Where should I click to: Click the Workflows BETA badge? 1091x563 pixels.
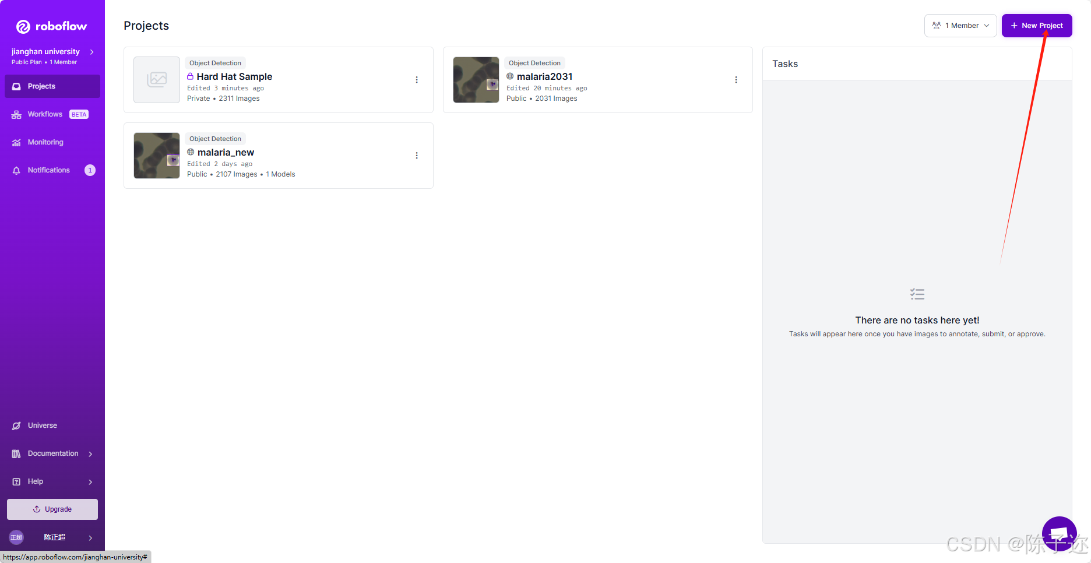[x=79, y=114]
